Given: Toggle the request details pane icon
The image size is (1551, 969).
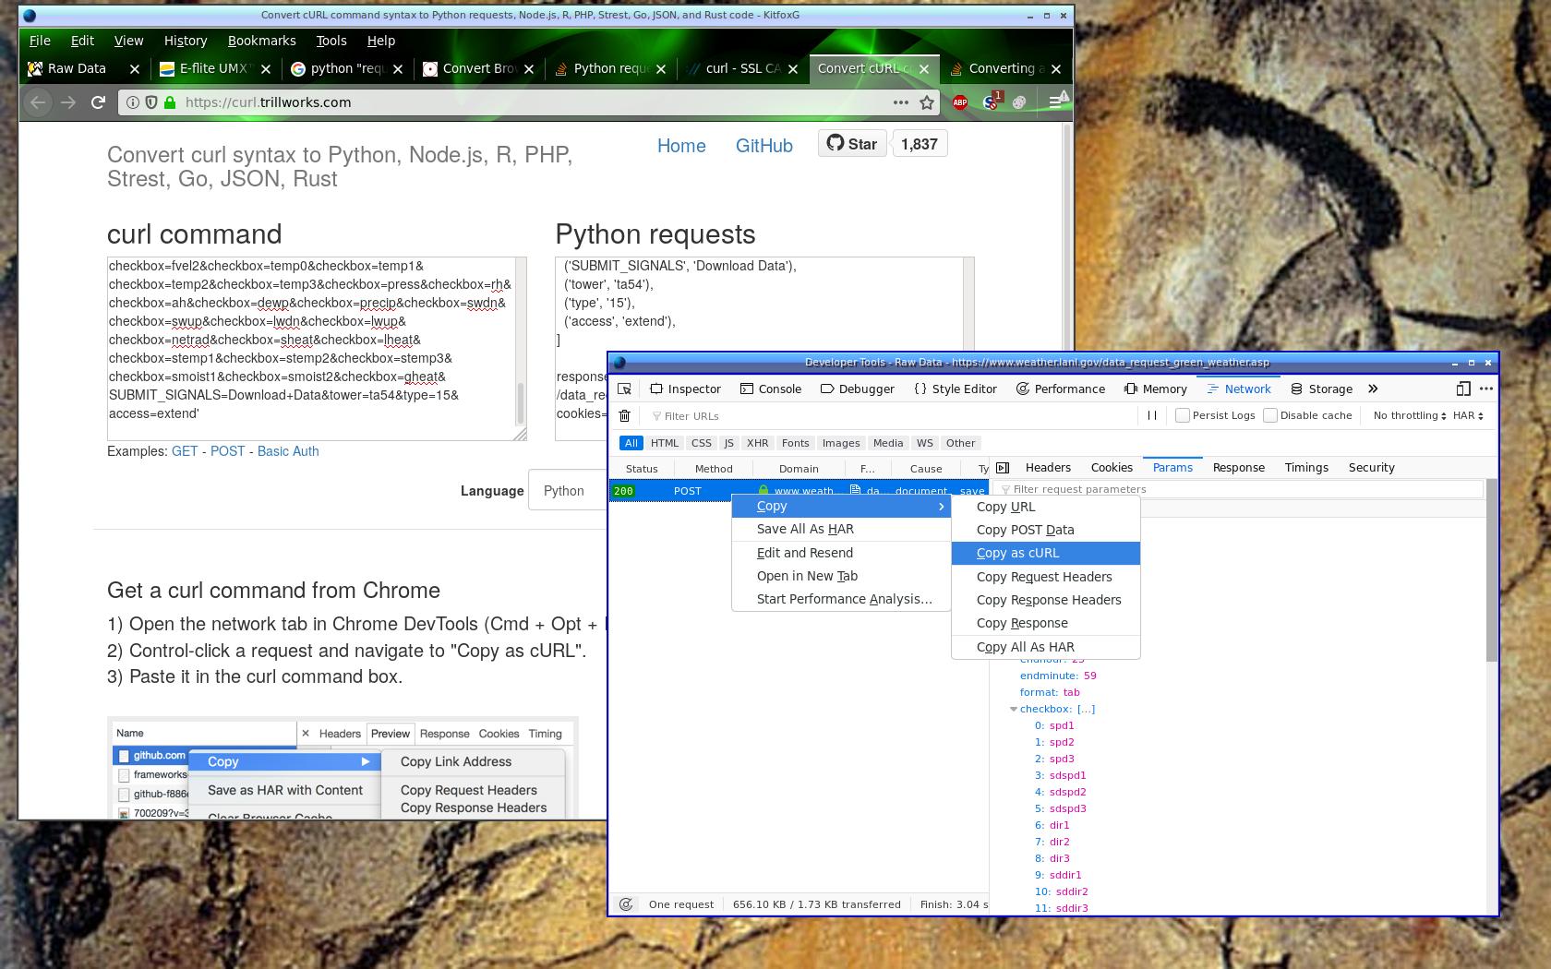Looking at the screenshot, I should click(1003, 468).
